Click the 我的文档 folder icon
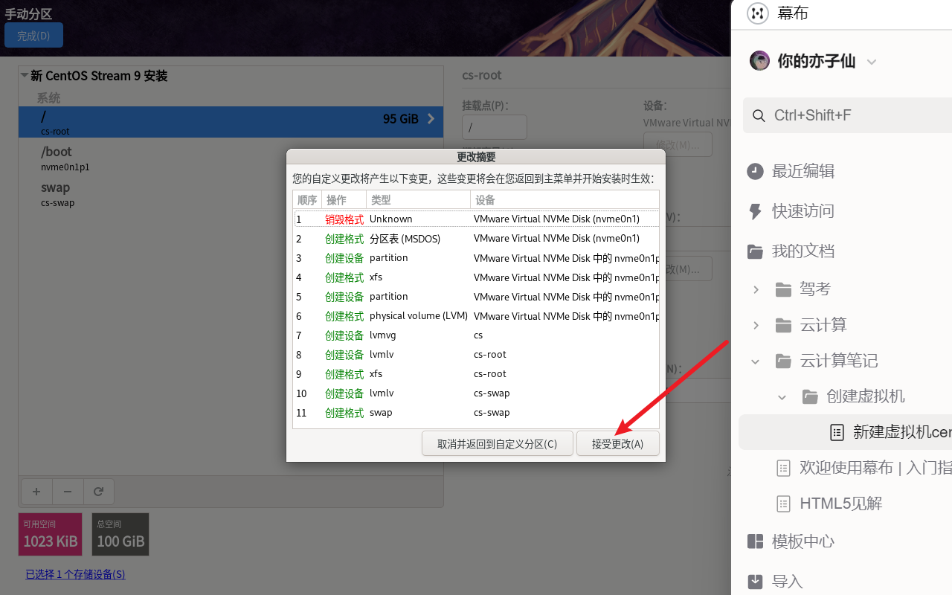This screenshot has width=952, height=595. tap(755, 251)
